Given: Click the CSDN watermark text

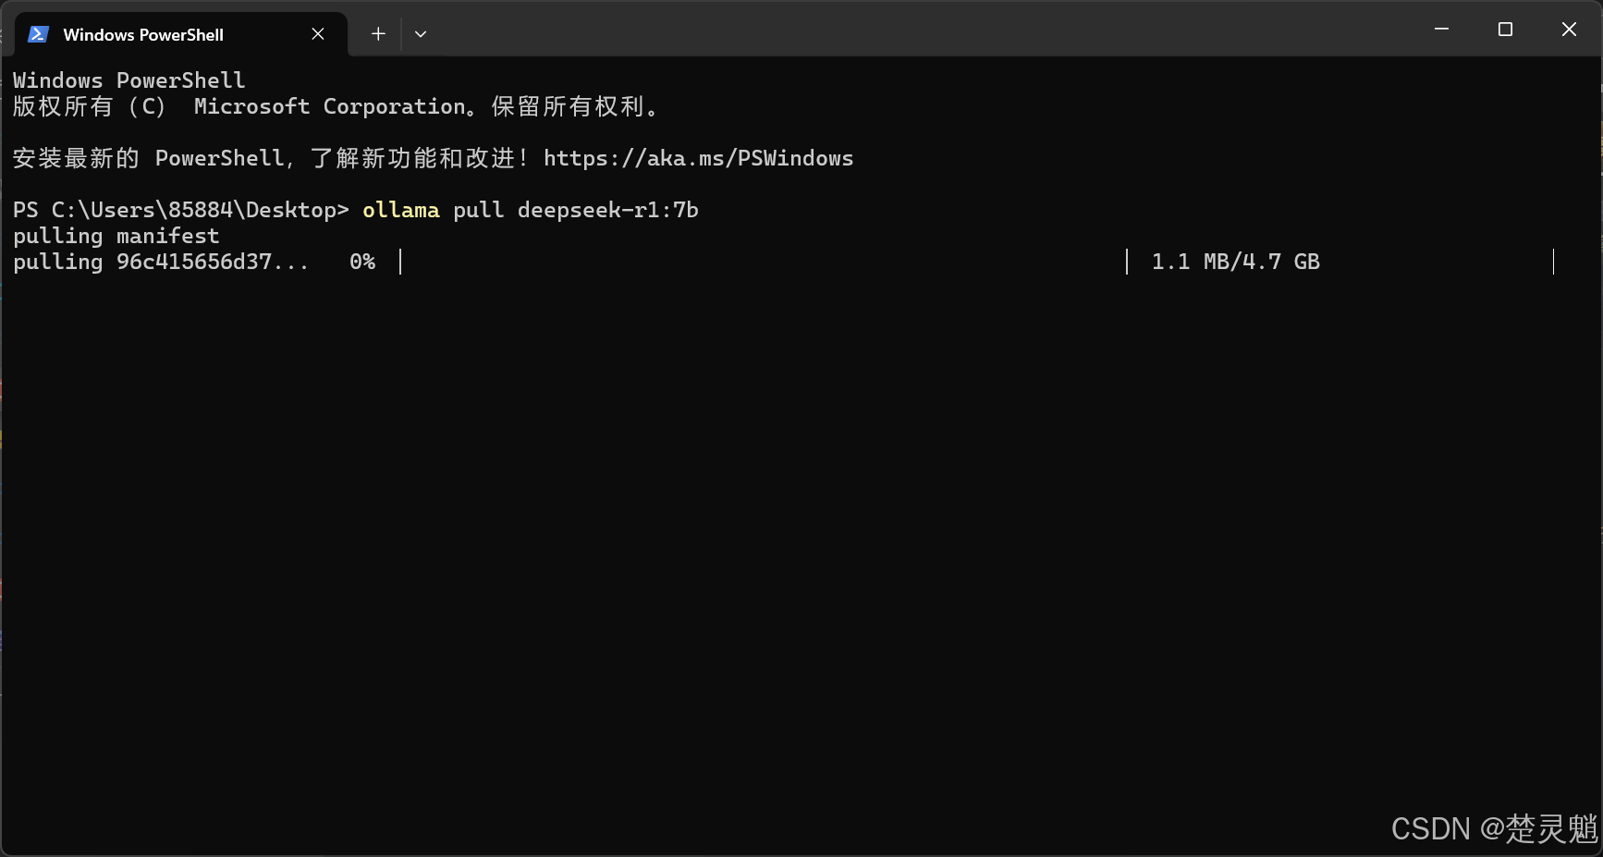Looking at the screenshot, I should pos(1495,828).
